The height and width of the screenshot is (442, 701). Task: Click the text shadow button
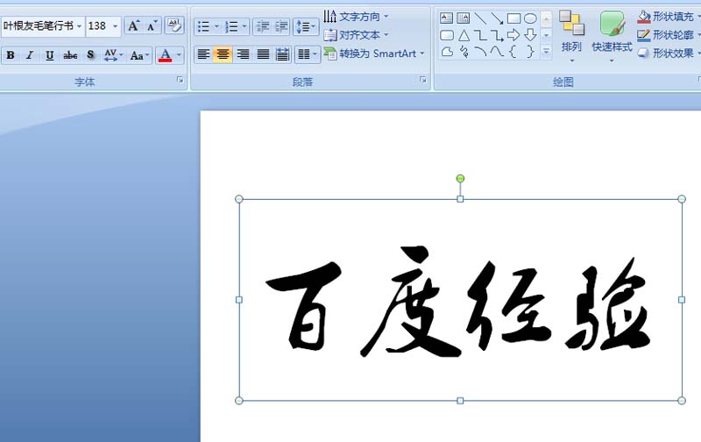pos(90,55)
